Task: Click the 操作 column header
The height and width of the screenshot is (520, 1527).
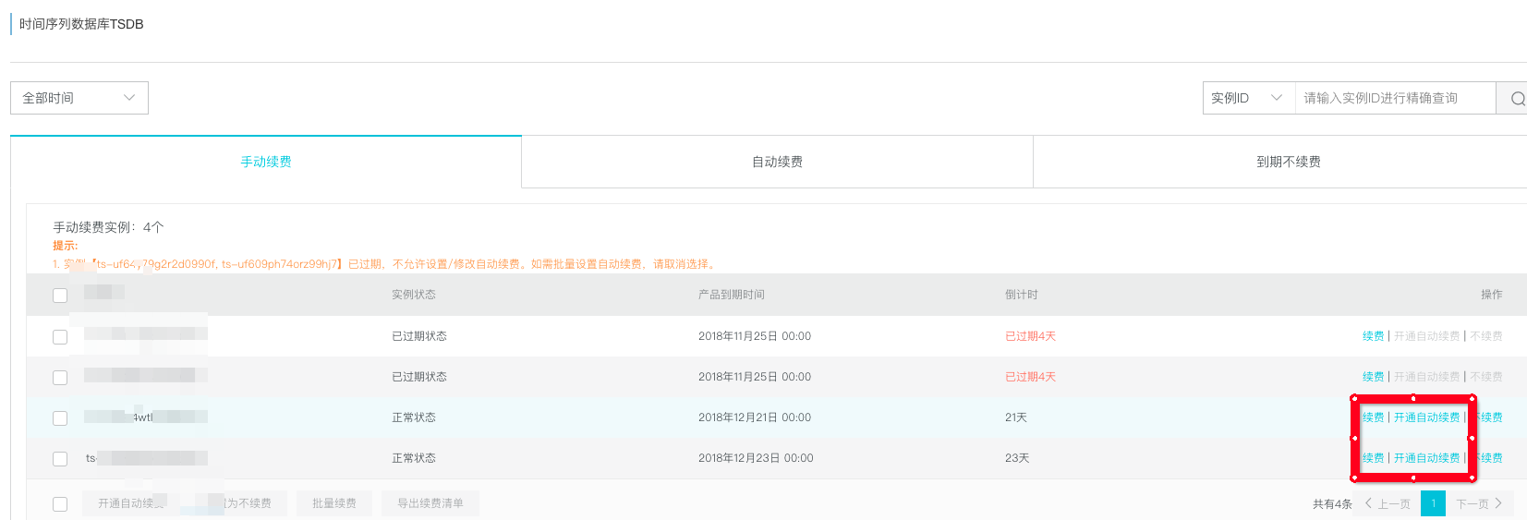Action: pos(1491,295)
